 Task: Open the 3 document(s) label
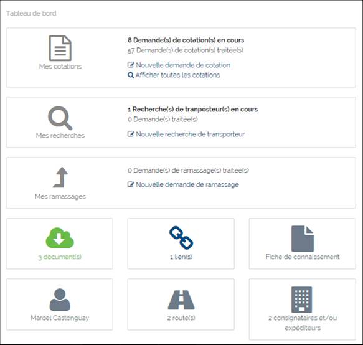point(60,257)
